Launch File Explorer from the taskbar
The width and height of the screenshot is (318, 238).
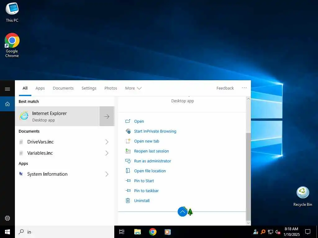pos(137,232)
